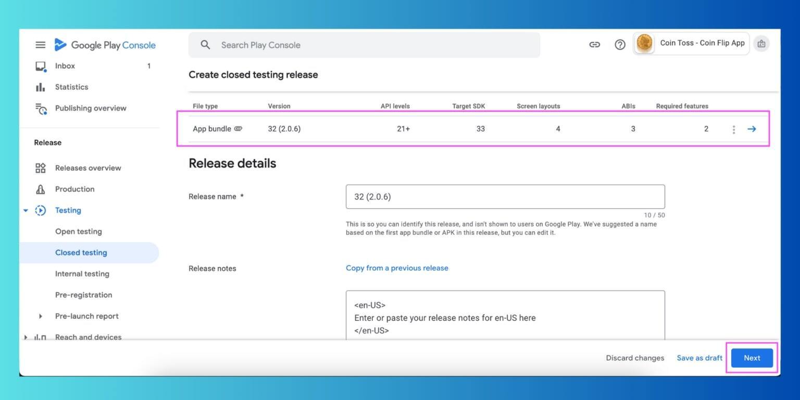
Task: Click the API levels value 21+
Action: pyautogui.click(x=404, y=129)
